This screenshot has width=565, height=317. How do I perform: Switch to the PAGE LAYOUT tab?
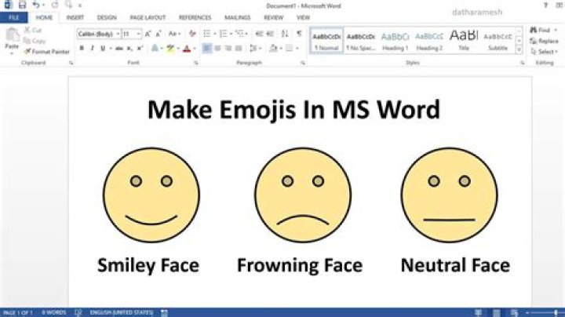(148, 17)
